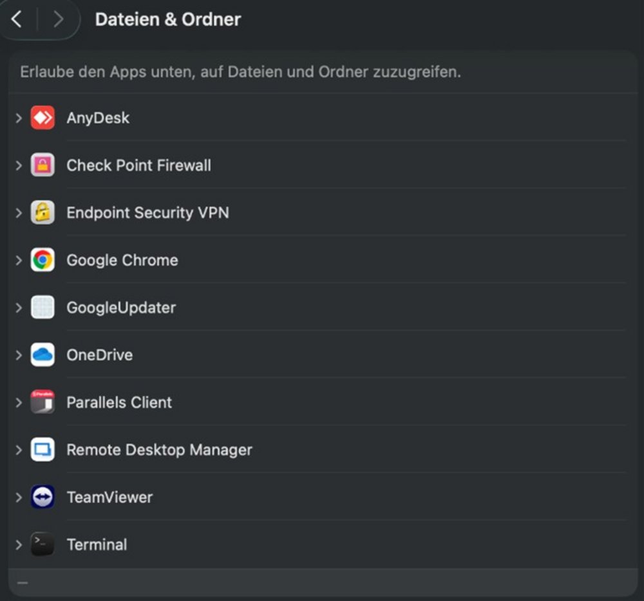Select the Endpoint Security VPN icon

click(43, 213)
